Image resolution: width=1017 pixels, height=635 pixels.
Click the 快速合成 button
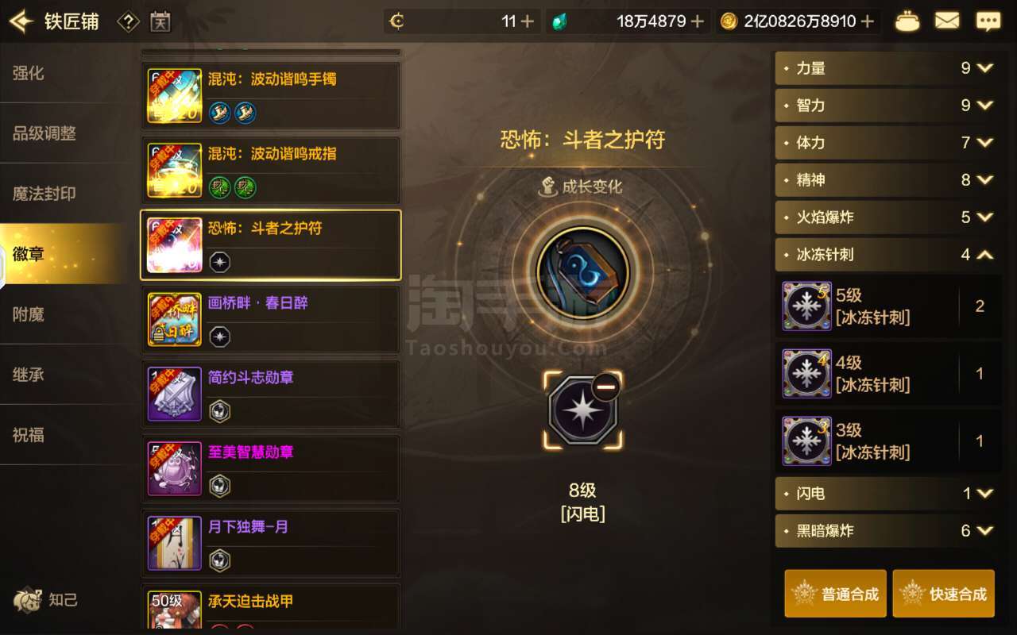coord(943,594)
